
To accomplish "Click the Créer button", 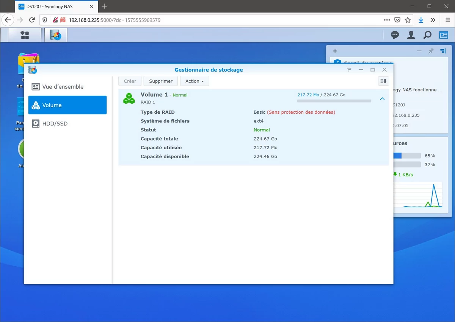I will click(x=130, y=81).
